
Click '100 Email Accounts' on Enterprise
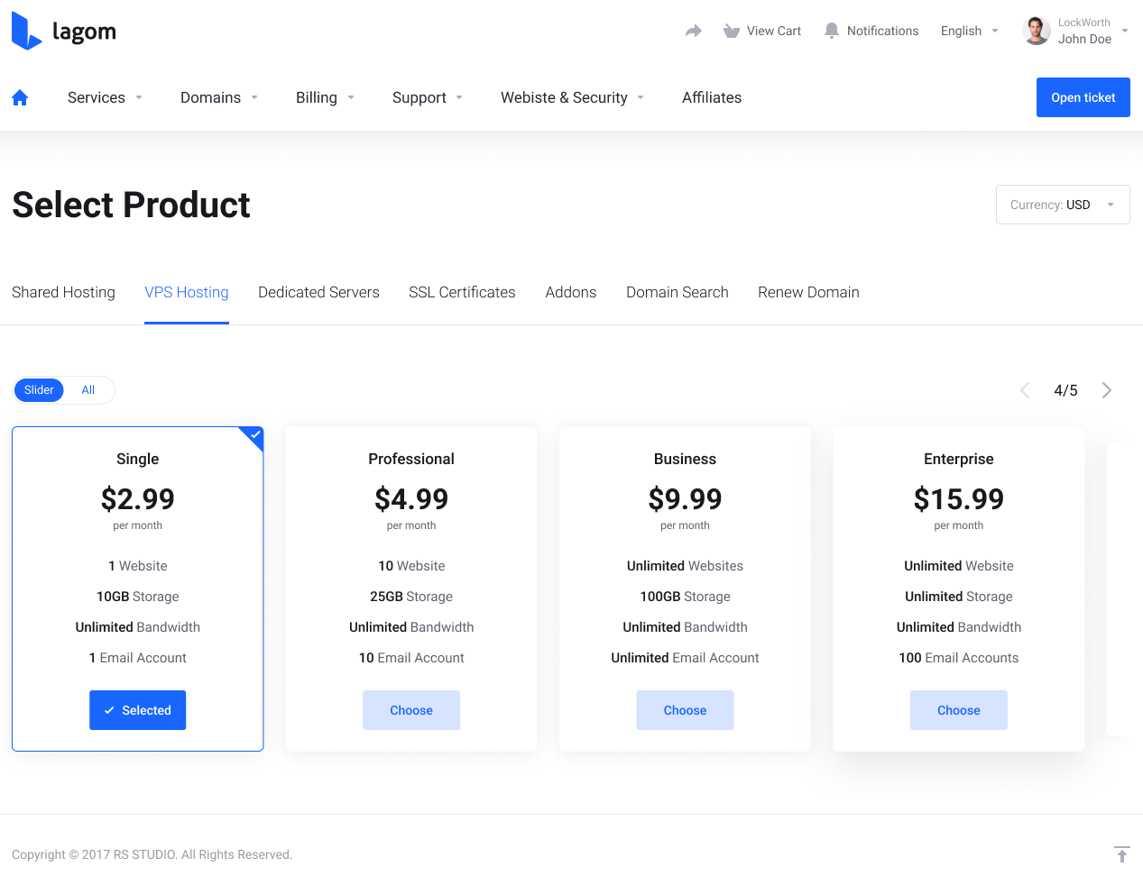click(x=959, y=658)
